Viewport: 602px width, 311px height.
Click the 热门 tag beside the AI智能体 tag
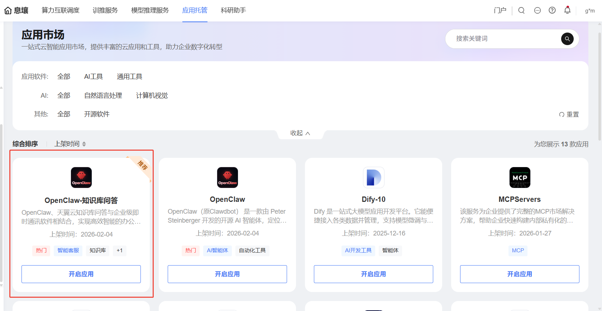[x=191, y=251]
